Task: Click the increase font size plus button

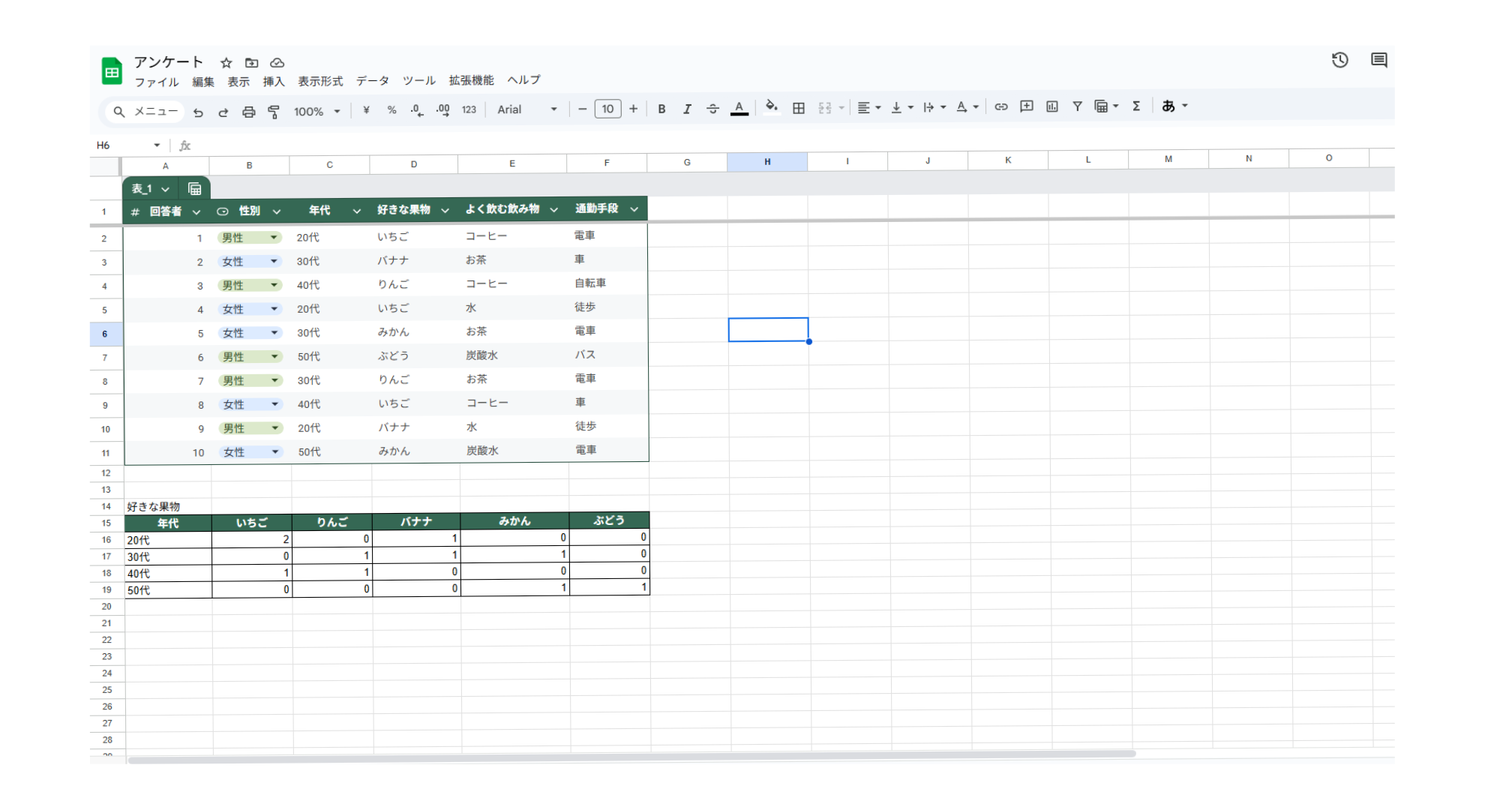Action: [x=633, y=109]
